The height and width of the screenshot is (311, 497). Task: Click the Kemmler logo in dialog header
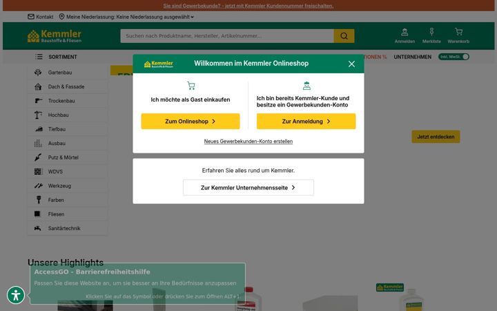coord(159,64)
